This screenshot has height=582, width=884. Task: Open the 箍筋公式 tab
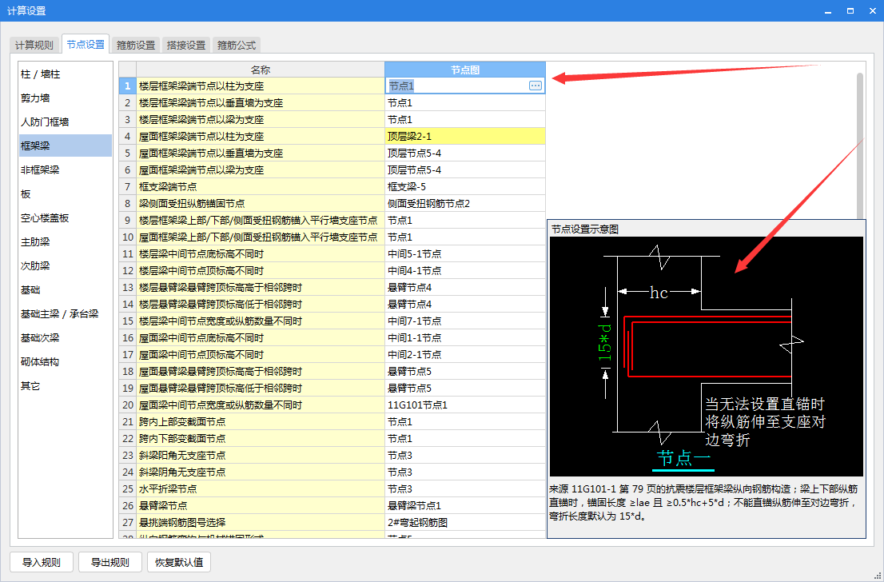tap(237, 45)
